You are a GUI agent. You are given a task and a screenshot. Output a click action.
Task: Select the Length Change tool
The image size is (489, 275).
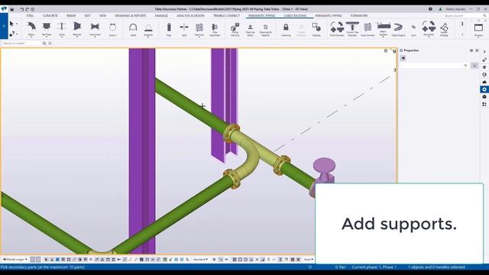(x=444, y=29)
